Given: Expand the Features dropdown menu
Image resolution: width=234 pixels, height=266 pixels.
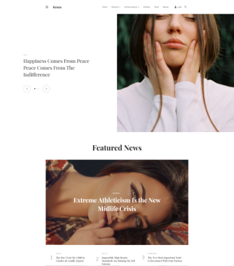Looking at the screenshot, I should pos(116,7).
